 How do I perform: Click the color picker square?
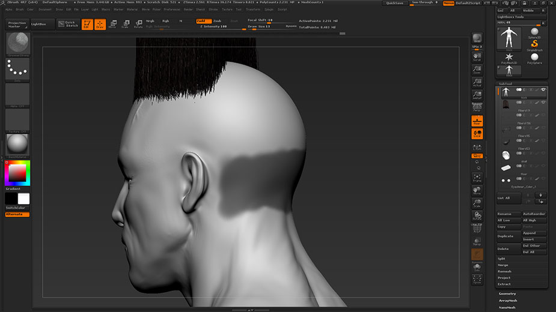click(17, 173)
